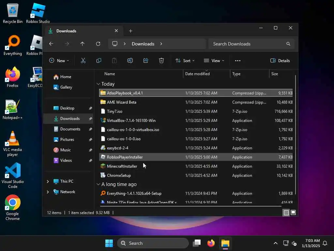This screenshot has width=334, height=251.
Task: Click the Share icon in toolbar
Action: (146, 60)
